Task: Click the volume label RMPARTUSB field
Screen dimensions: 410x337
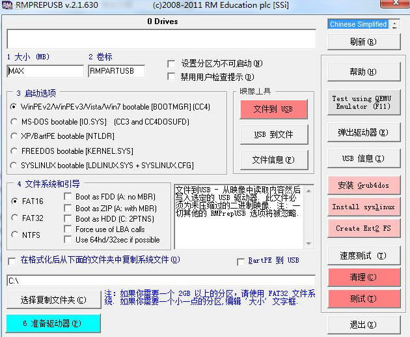Action: 116,71
